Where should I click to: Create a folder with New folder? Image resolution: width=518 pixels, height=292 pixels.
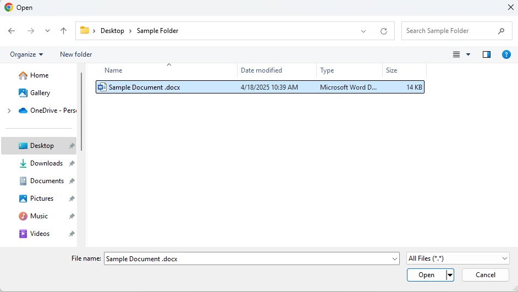point(76,54)
